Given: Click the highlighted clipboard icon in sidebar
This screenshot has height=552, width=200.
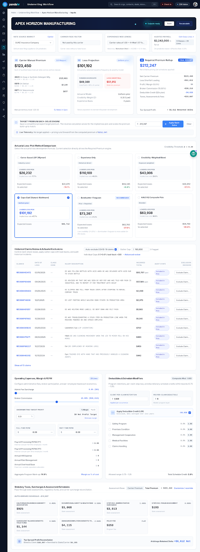Looking at the screenshot, I should pos(4,47).
